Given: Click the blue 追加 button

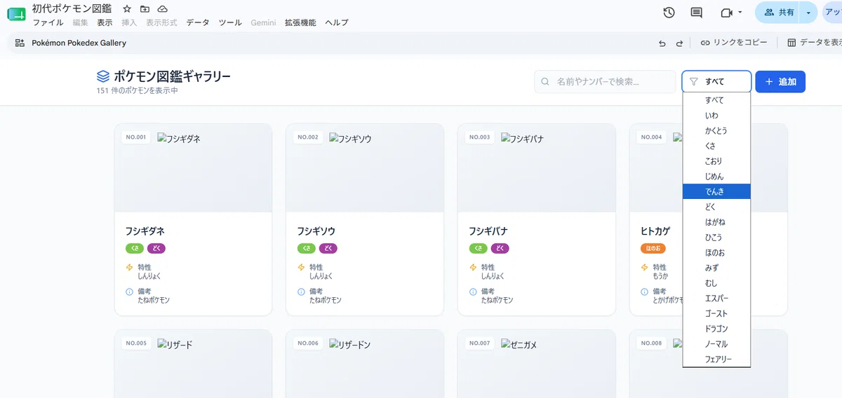Looking at the screenshot, I should click(x=780, y=82).
